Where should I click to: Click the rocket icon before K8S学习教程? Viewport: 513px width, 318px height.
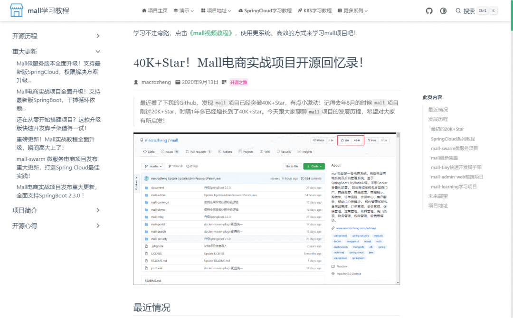pos(300,11)
